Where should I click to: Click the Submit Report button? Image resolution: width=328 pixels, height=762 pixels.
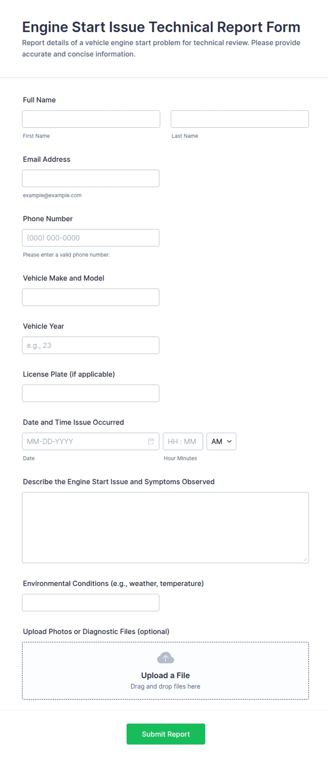tap(166, 734)
